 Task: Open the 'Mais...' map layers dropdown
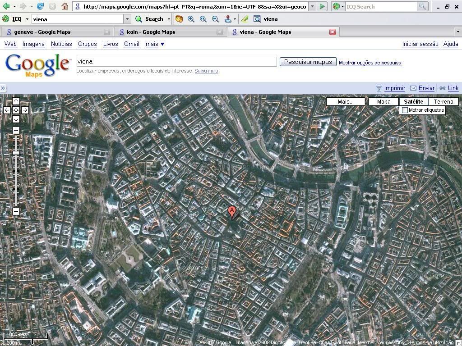[x=346, y=102]
